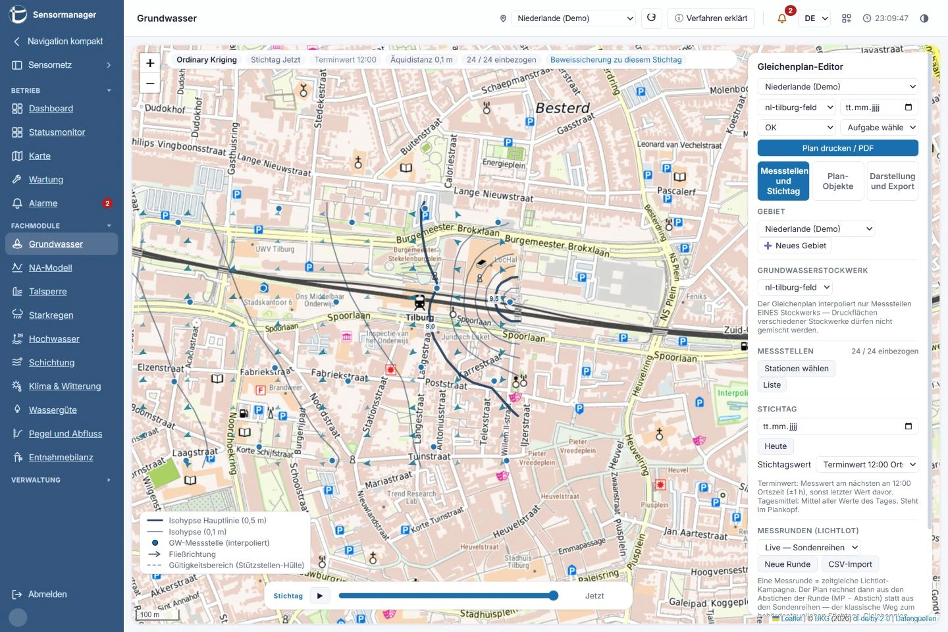
Task: Switch to Messstellen und Stichtag tab
Action: [x=783, y=181]
